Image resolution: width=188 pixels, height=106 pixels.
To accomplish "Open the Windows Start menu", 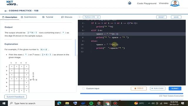I will tap(4, 103).
